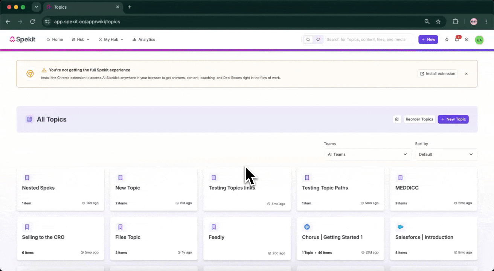The image size is (494, 271).
Task: Click Testing Topics links bookmark icon
Action: tap(214, 178)
